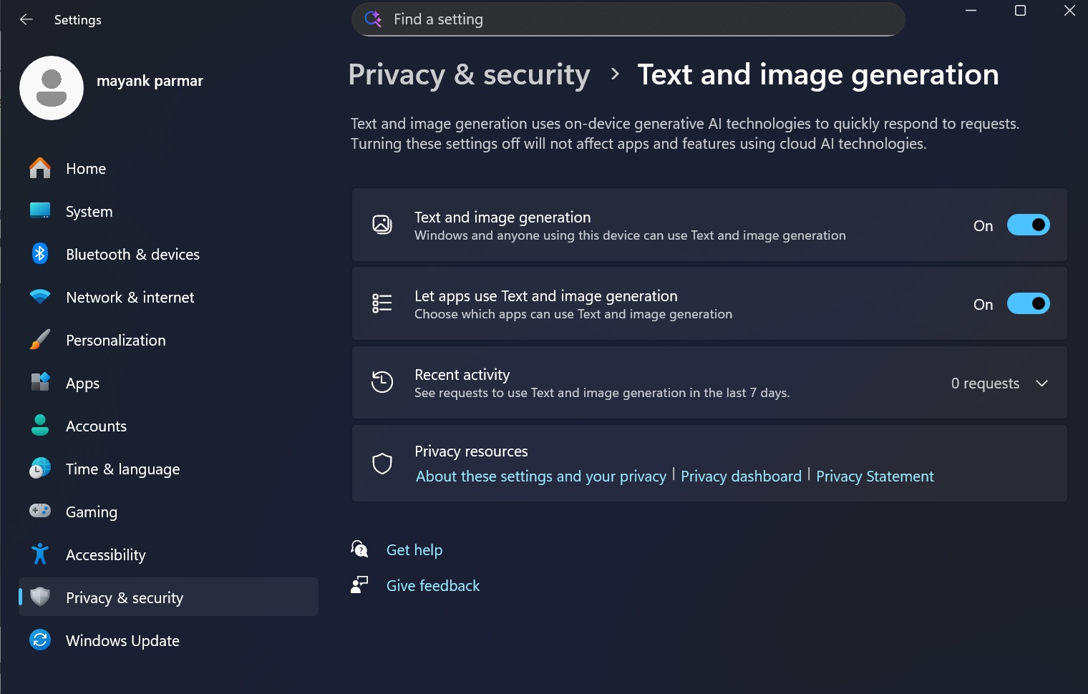
Task: Open Personalization settings
Action: click(x=116, y=340)
